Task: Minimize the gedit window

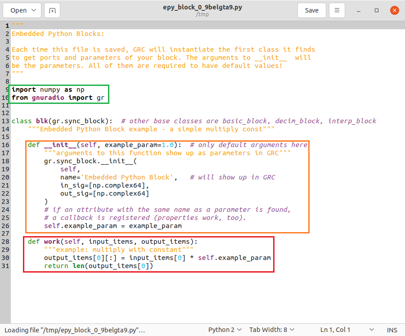Action: click(x=359, y=10)
